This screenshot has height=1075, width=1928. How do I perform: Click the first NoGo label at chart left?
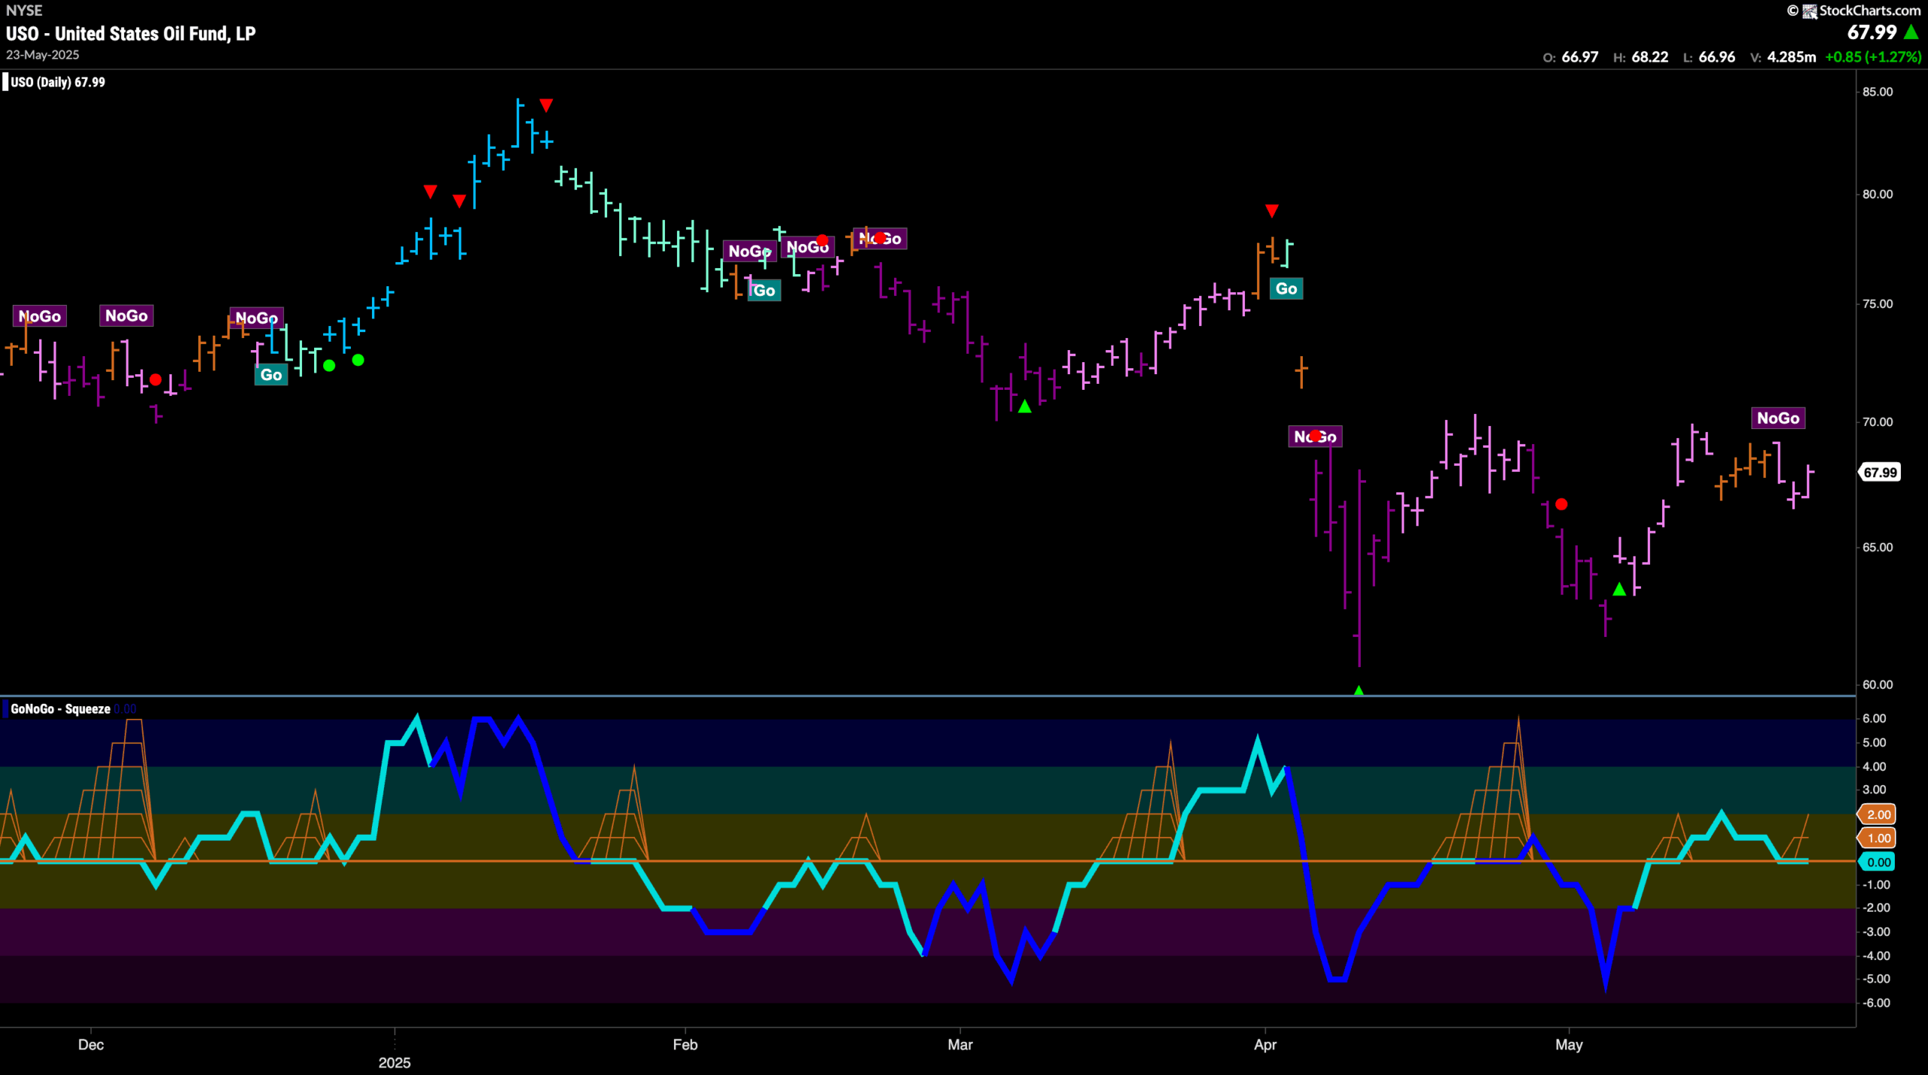[40, 316]
